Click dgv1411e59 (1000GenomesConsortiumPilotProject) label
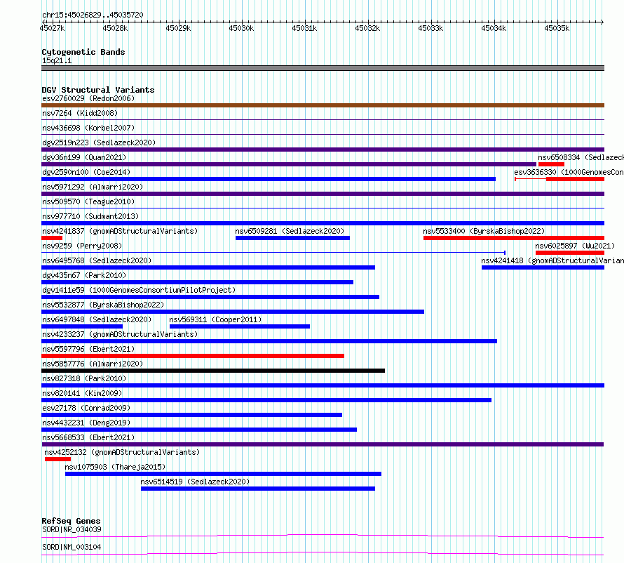624x563 pixels. coord(139,290)
